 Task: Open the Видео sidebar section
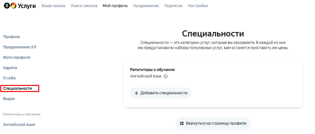pyautogui.click(x=9, y=99)
